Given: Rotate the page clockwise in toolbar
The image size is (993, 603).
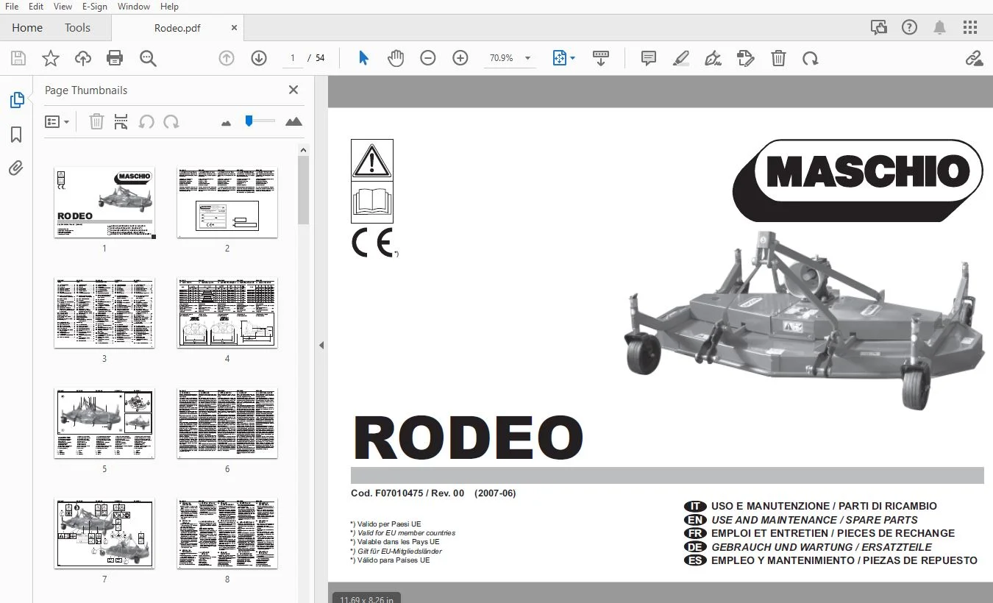Looking at the screenshot, I should tap(811, 58).
